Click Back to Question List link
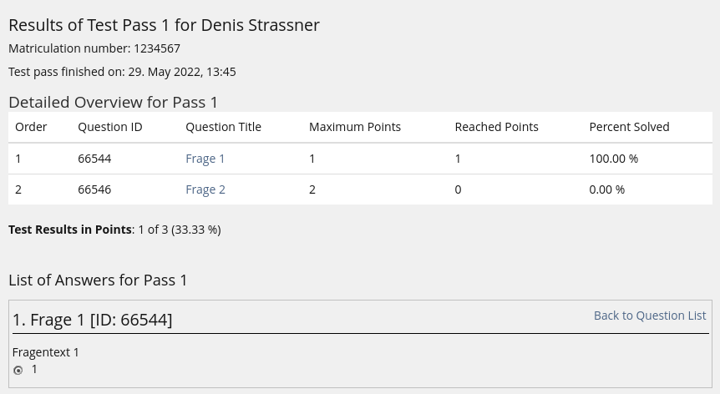The image size is (720, 394). 649,316
